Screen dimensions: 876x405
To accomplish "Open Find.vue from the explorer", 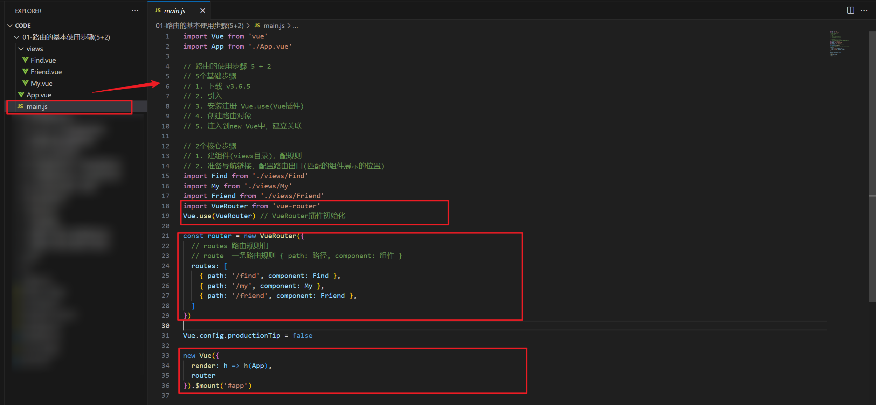I will pyautogui.click(x=43, y=60).
